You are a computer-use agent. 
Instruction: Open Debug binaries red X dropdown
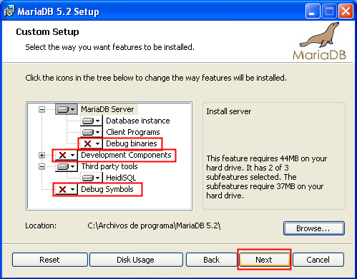pyautogui.click(x=91, y=143)
